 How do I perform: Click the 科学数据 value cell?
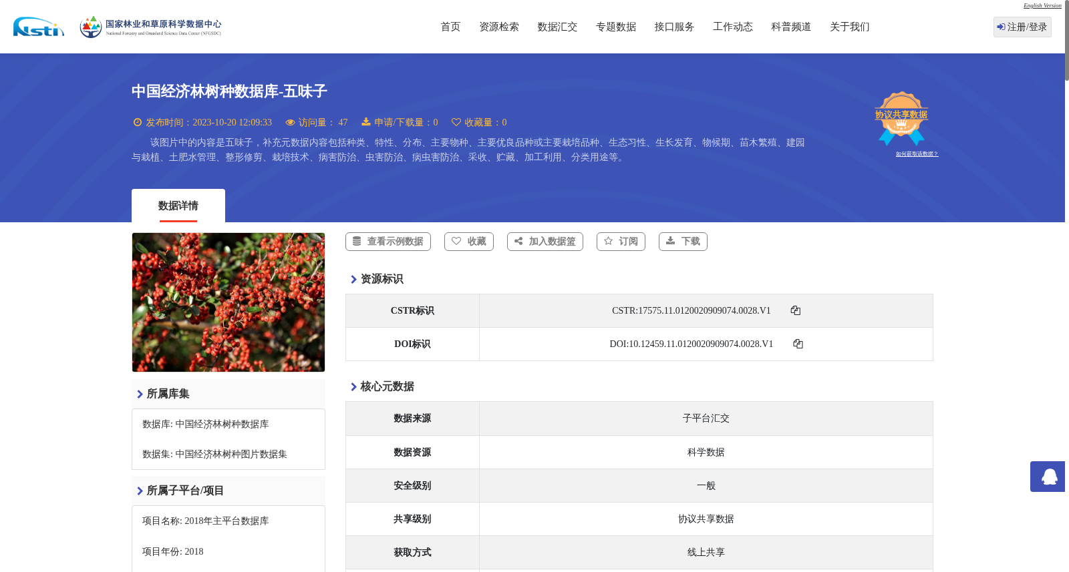[706, 453]
